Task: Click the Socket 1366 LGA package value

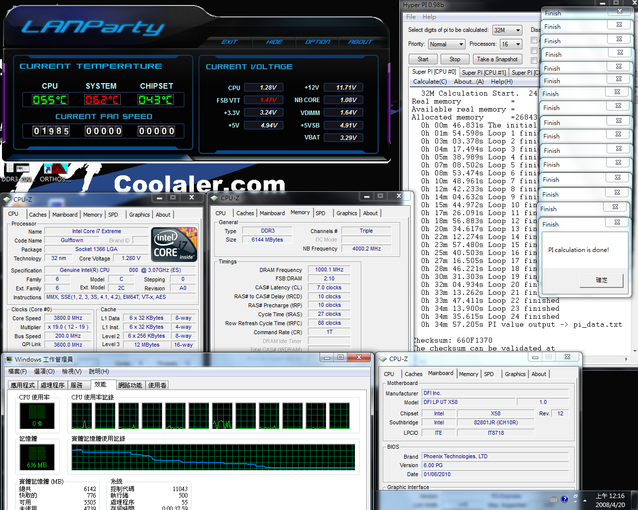Action: click(x=97, y=249)
